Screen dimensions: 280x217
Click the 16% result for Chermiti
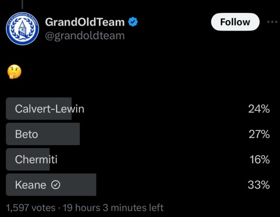tap(260, 160)
